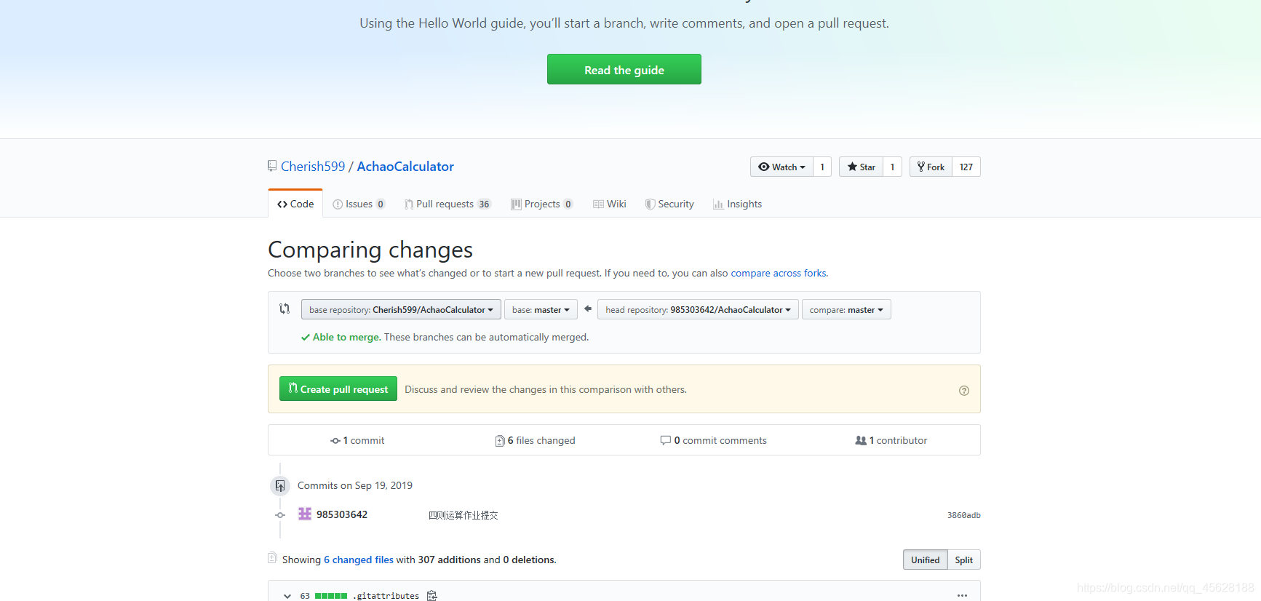Open the Cherish599 user profile link

[x=313, y=167]
